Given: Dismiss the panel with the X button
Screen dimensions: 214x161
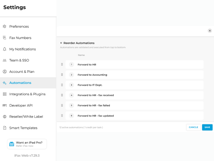Looking at the screenshot, I should point(210,31).
